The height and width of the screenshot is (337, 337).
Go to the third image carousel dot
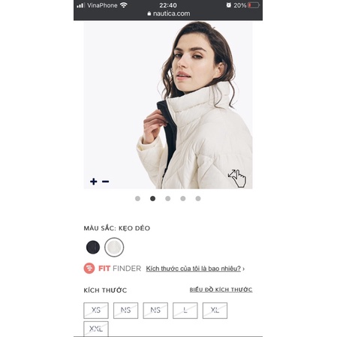(x=168, y=198)
